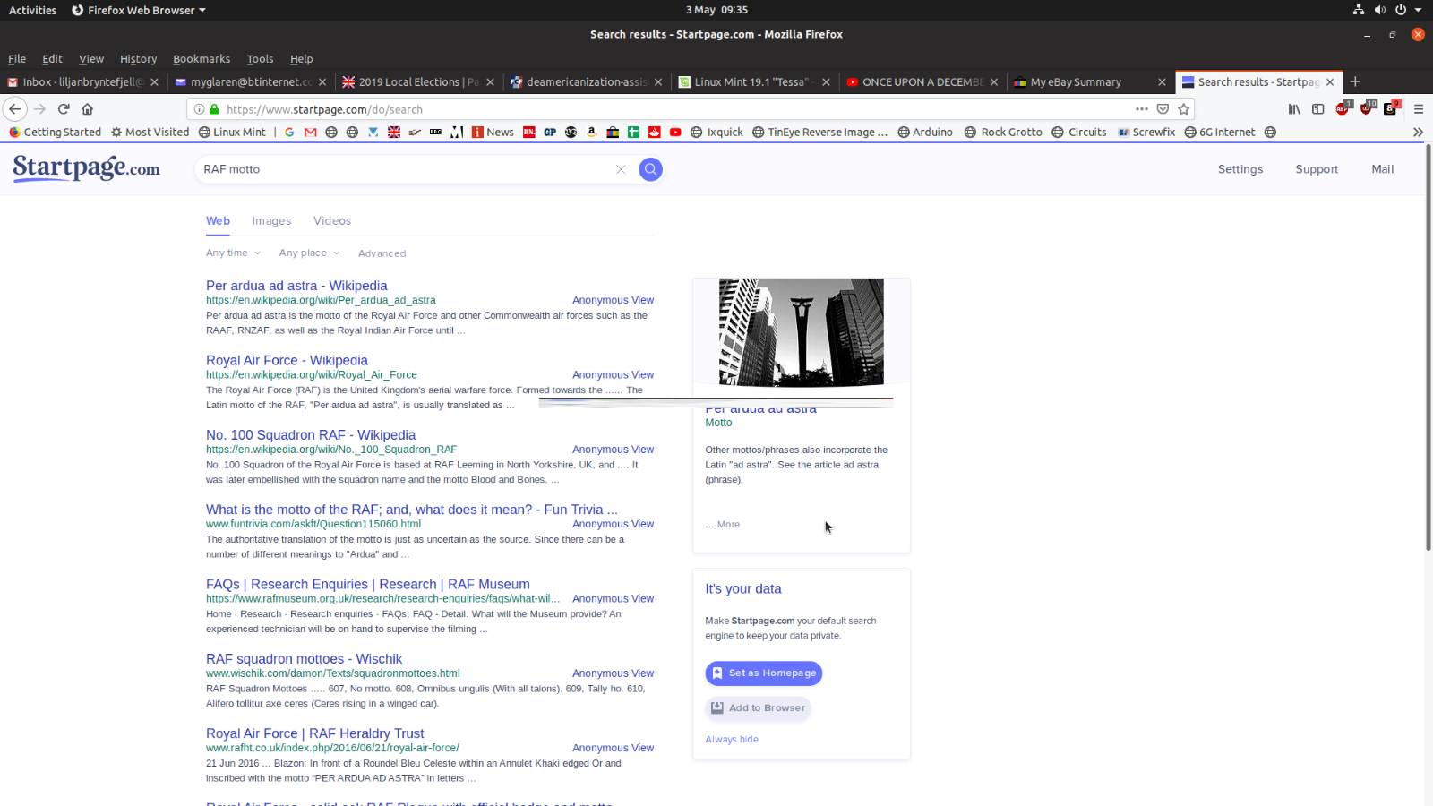Image resolution: width=1433 pixels, height=806 pixels.
Task: Open the Gmail bookmark icon
Action: (x=310, y=133)
